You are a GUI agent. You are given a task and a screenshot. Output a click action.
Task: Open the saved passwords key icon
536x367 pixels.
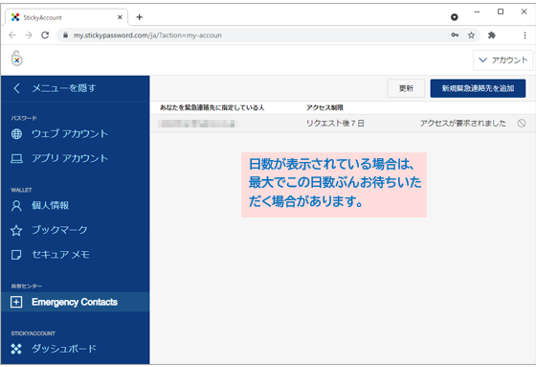[455, 34]
